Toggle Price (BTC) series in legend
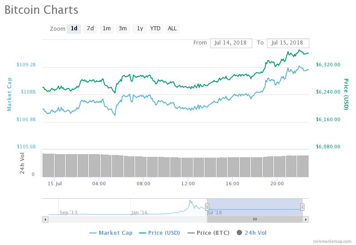The height and width of the screenshot is (245, 356). pos(208,233)
